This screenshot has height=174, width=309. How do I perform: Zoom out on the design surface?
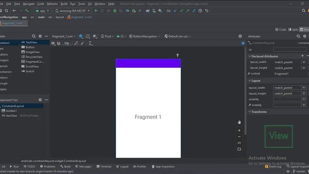[239, 136]
